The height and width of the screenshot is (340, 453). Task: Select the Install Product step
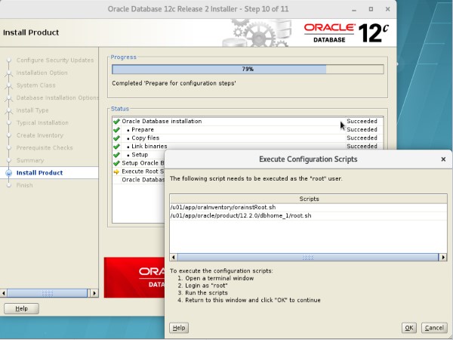tap(39, 172)
